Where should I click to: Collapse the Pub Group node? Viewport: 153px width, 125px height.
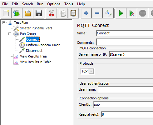click(10, 34)
